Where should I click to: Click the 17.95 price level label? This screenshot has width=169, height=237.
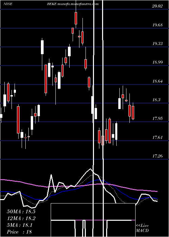(158, 118)
